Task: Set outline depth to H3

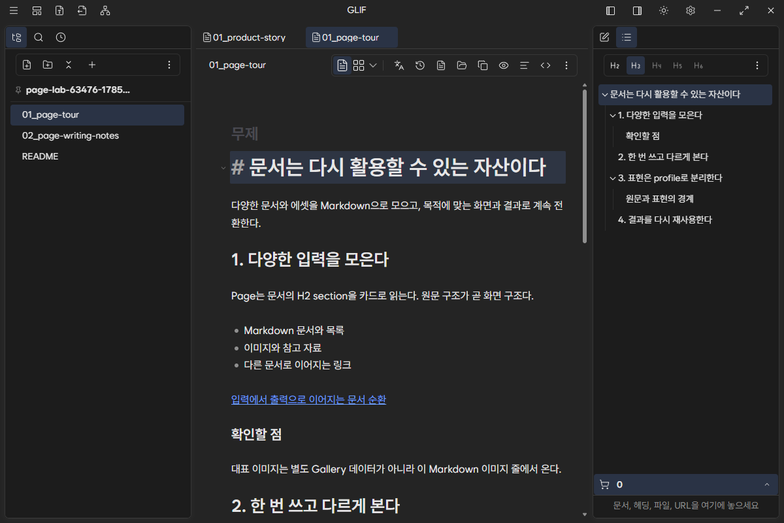Action: click(x=636, y=65)
